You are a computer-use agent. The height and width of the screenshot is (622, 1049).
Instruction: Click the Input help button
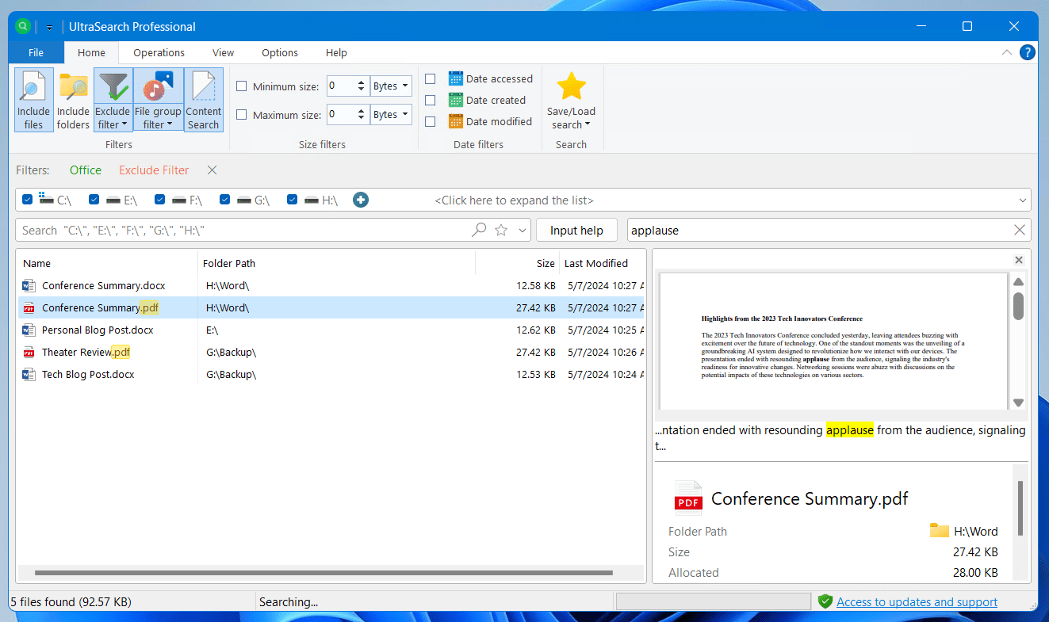(576, 230)
